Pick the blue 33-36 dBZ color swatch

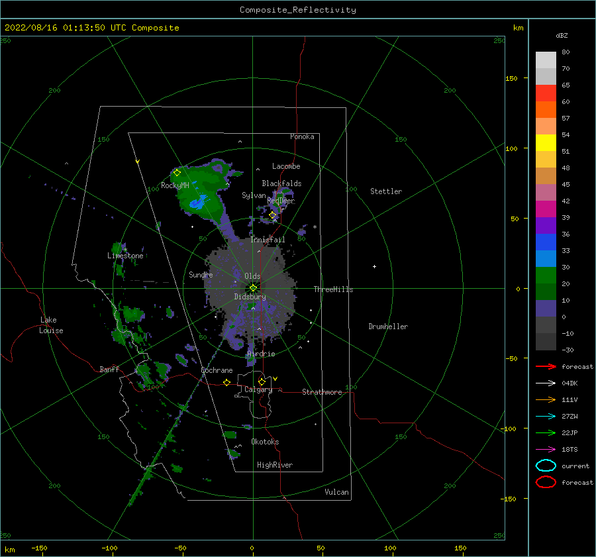(546, 242)
